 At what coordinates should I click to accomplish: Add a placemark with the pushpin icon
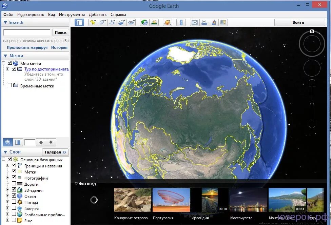tap(93, 22)
